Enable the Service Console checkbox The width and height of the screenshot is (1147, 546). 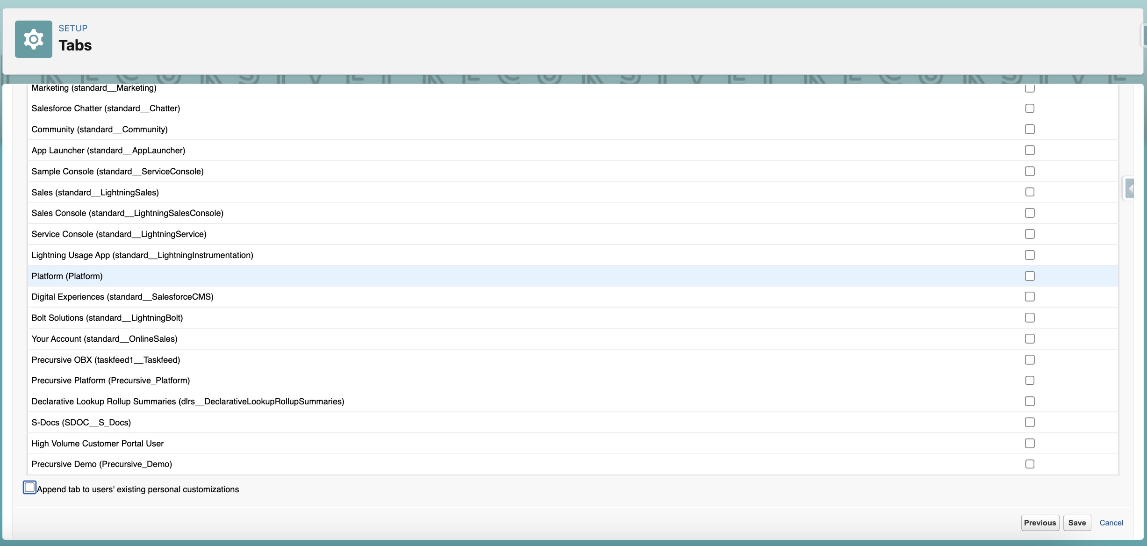[1030, 234]
